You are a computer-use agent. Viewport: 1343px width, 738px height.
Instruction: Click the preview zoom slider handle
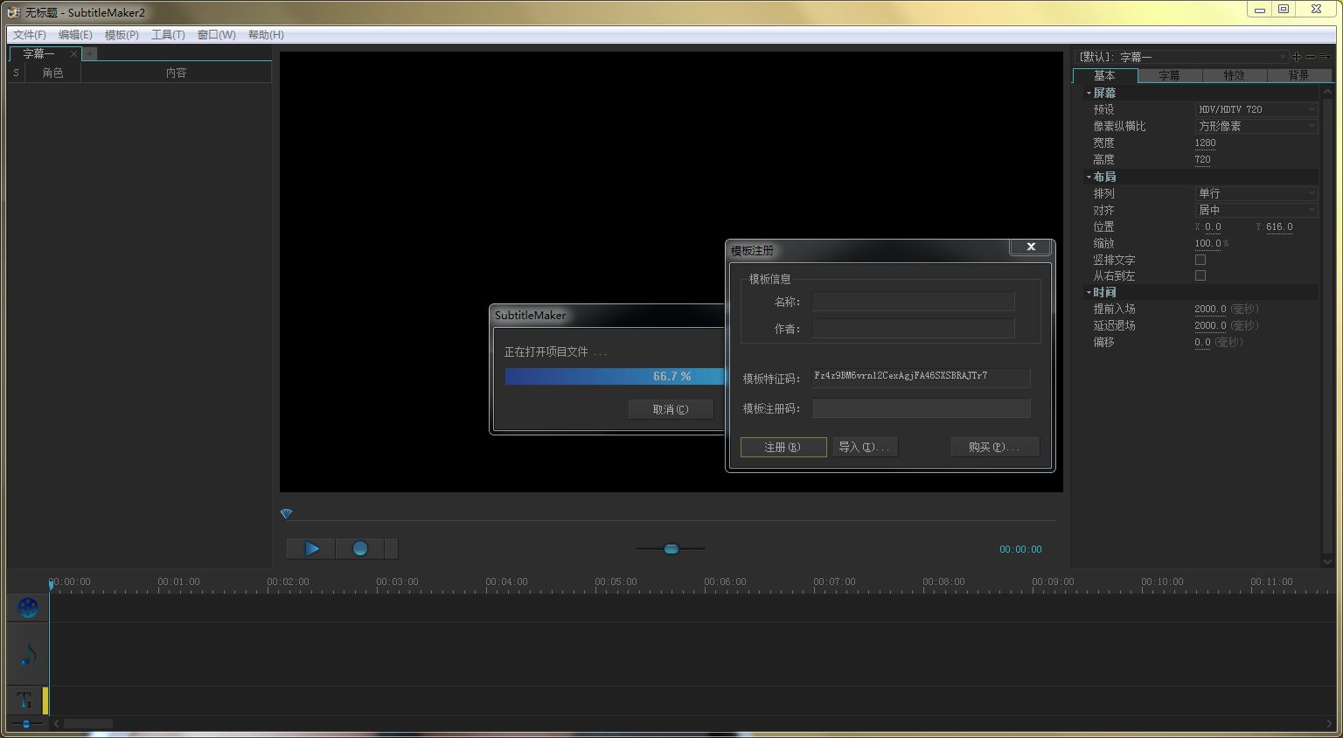(x=671, y=549)
